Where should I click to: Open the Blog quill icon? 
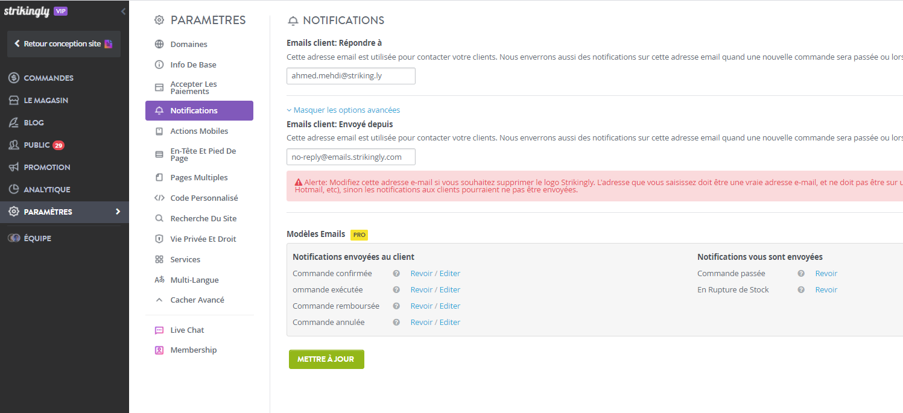[x=14, y=122]
